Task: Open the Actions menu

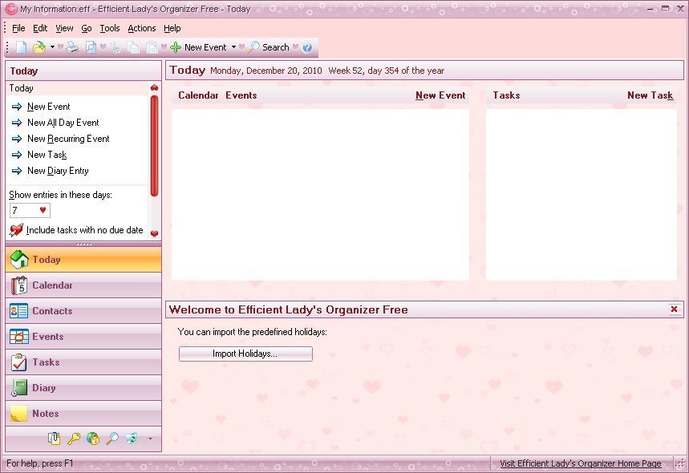Action: 141,28
